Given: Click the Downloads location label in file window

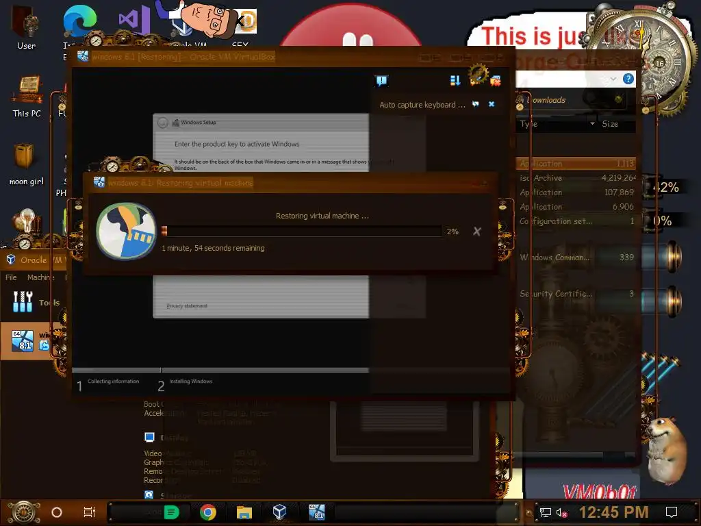Looking at the screenshot, I should click(547, 100).
